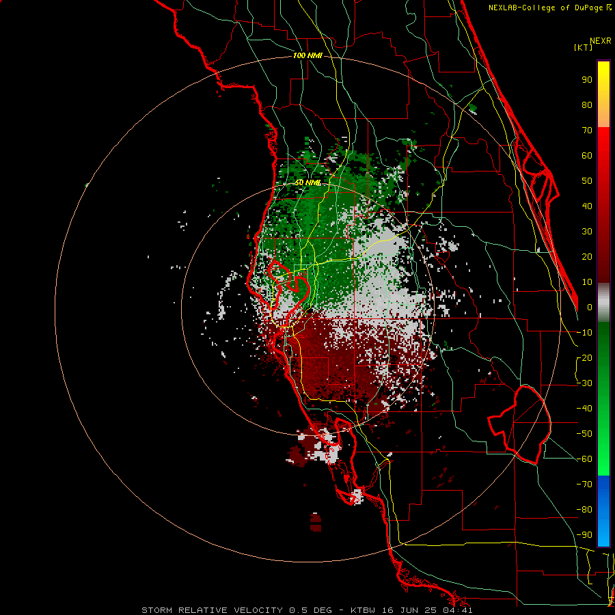The height and width of the screenshot is (615, 615).
Task: Click the 100 NMI range ring label
Action: [x=307, y=55]
